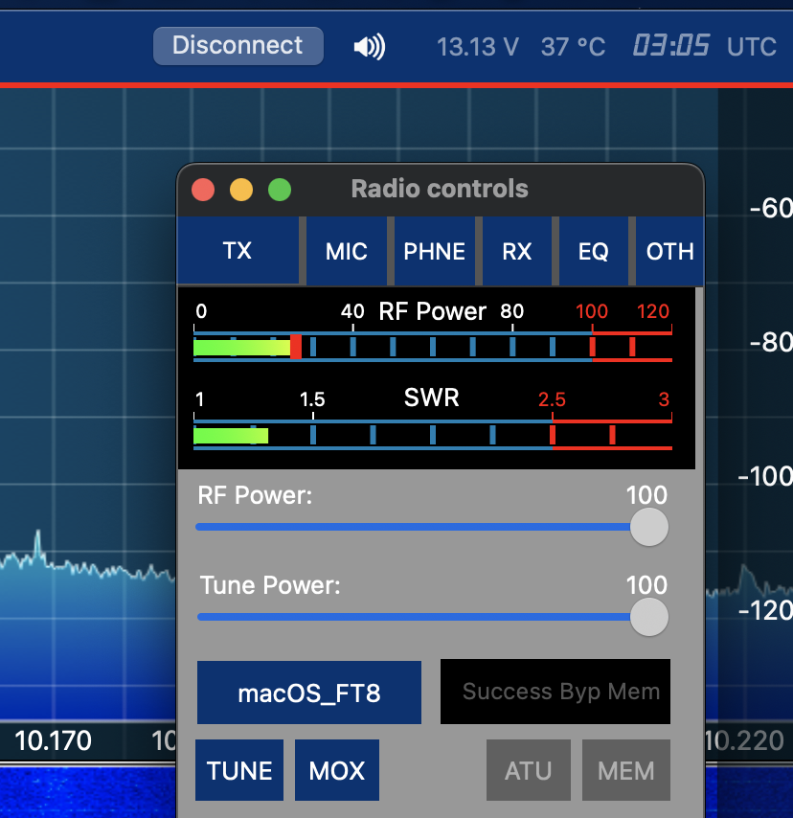Click the 03:05 clock display
793x818 pixels.
click(671, 45)
